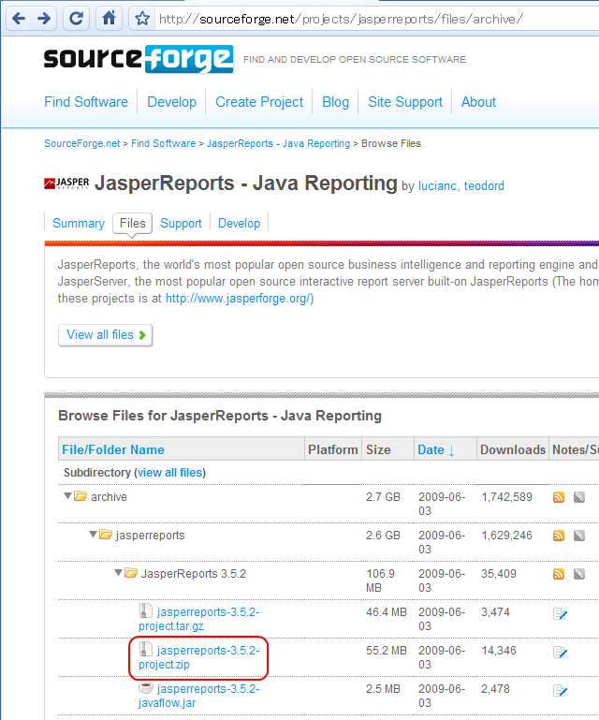Focus the address bar URL field
Image resolution: width=599 pixels, height=720 pixels.
[x=376, y=20]
